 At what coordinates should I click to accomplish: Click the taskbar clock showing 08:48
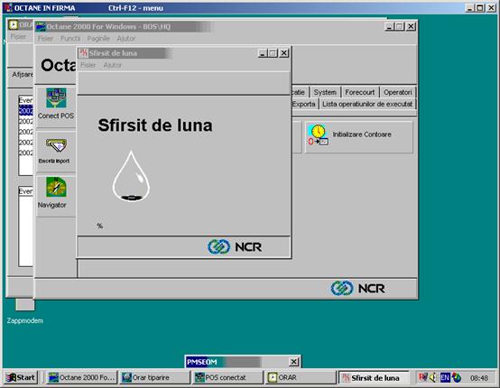click(478, 378)
